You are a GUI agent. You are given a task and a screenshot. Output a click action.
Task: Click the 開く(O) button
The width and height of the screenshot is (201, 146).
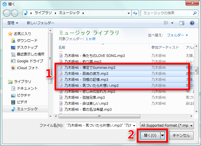pos(150,135)
